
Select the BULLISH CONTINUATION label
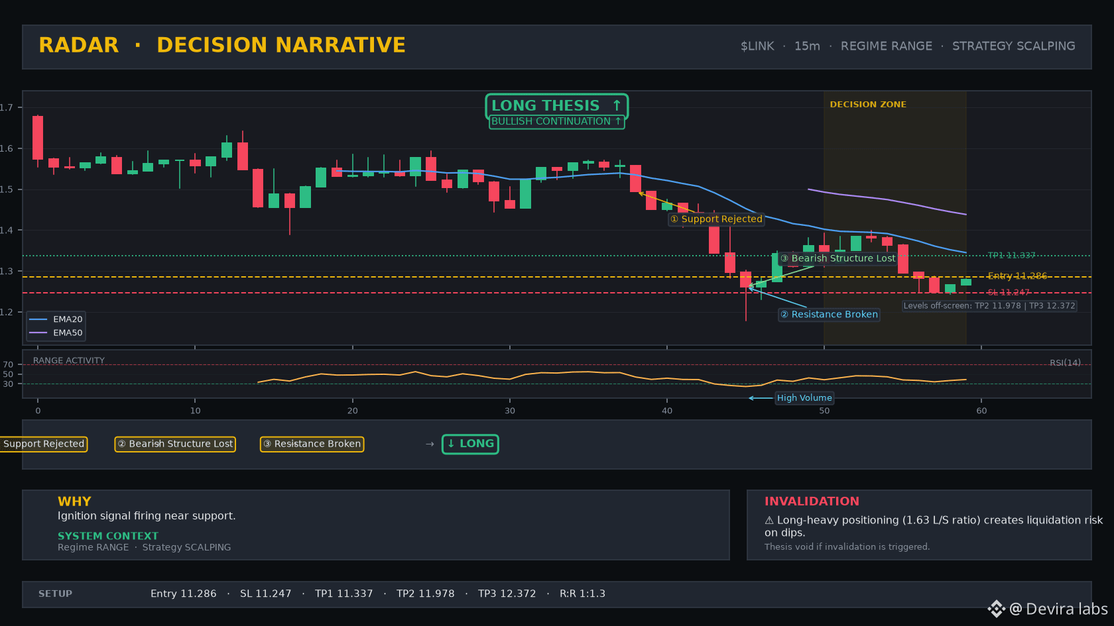coord(556,121)
